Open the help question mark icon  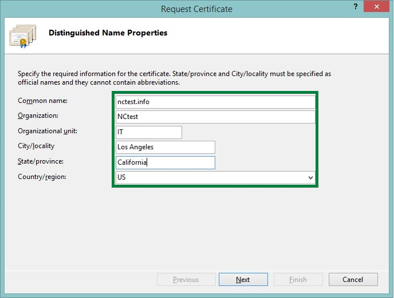(x=356, y=6)
